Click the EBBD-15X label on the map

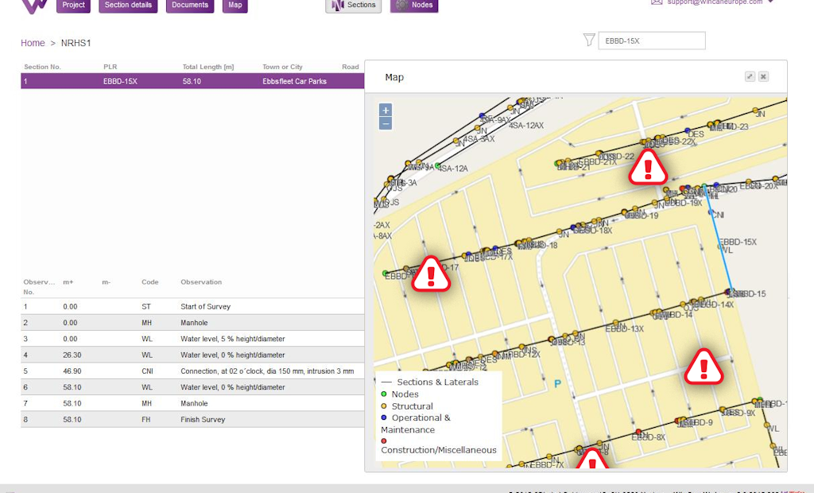coord(738,242)
